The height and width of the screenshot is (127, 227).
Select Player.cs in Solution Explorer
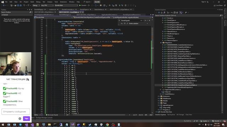pyautogui.click(x=170, y=36)
